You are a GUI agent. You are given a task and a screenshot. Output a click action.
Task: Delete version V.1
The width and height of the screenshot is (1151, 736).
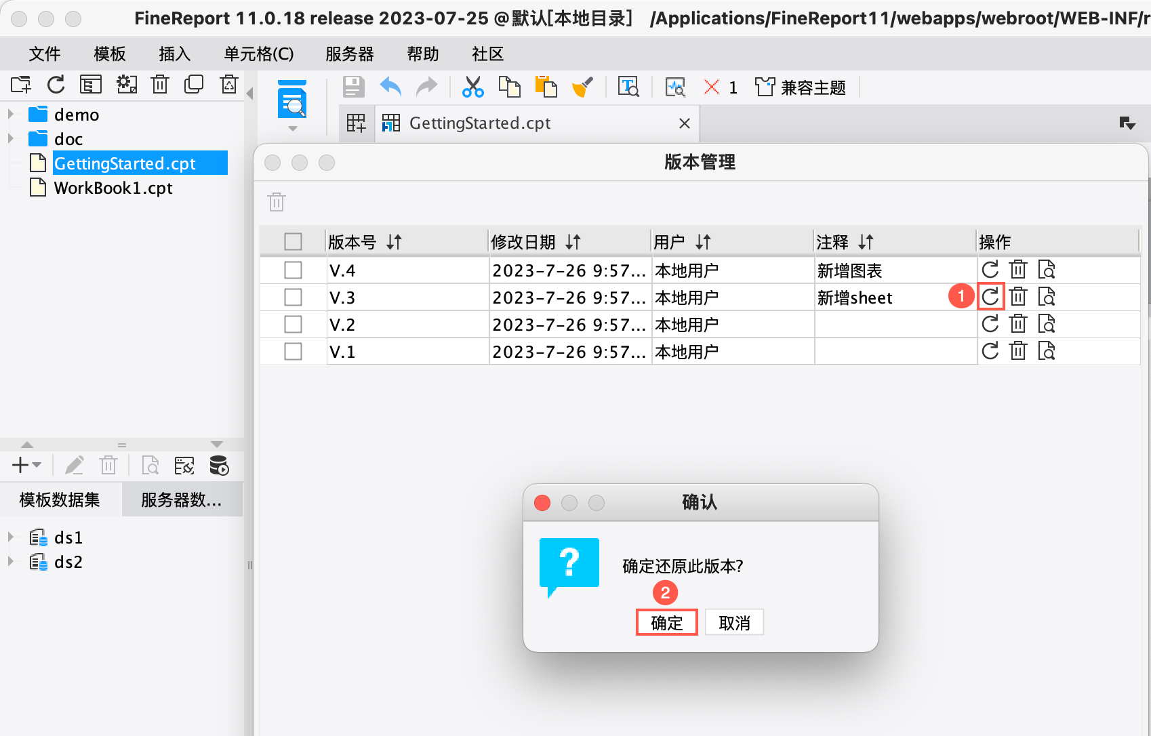(1018, 351)
